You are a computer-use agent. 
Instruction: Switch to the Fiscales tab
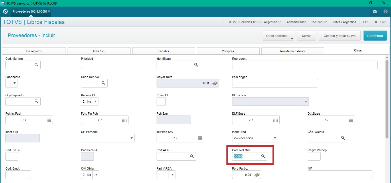click(x=163, y=51)
